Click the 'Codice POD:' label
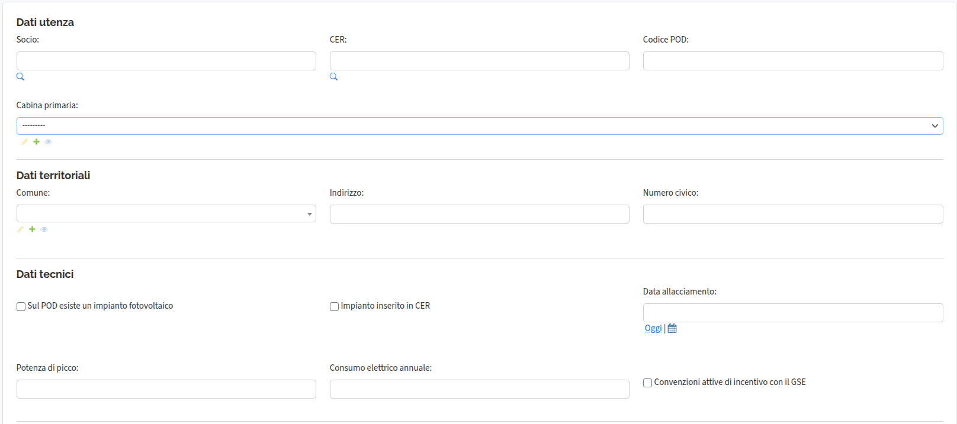 click(666, 40)
